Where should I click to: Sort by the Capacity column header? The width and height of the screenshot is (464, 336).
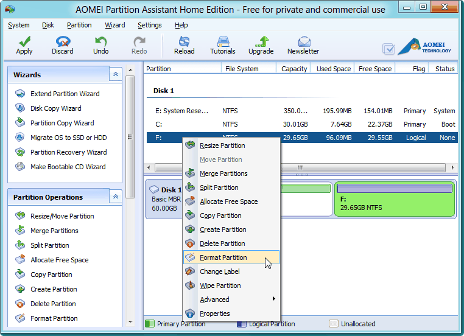coord(294,69)
